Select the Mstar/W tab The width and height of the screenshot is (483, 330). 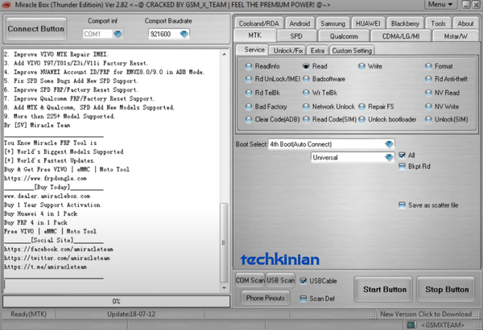coord(456,36)
